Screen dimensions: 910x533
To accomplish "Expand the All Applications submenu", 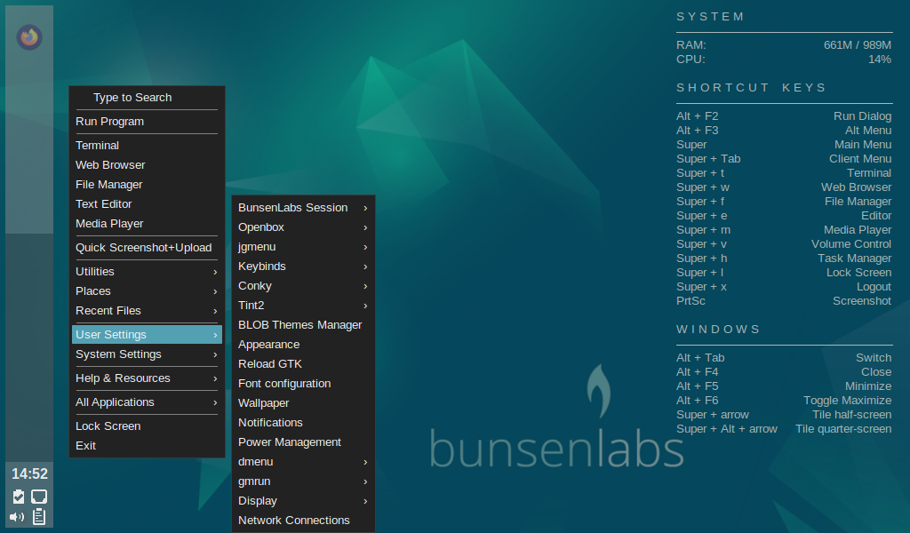I will (x=147, y=402).
